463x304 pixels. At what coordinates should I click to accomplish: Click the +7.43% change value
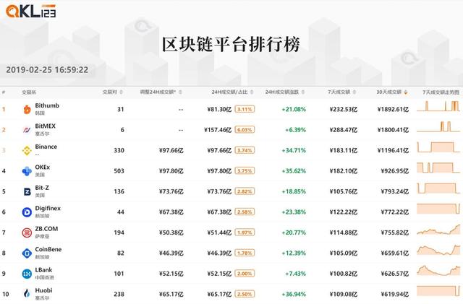coord(295,274)
